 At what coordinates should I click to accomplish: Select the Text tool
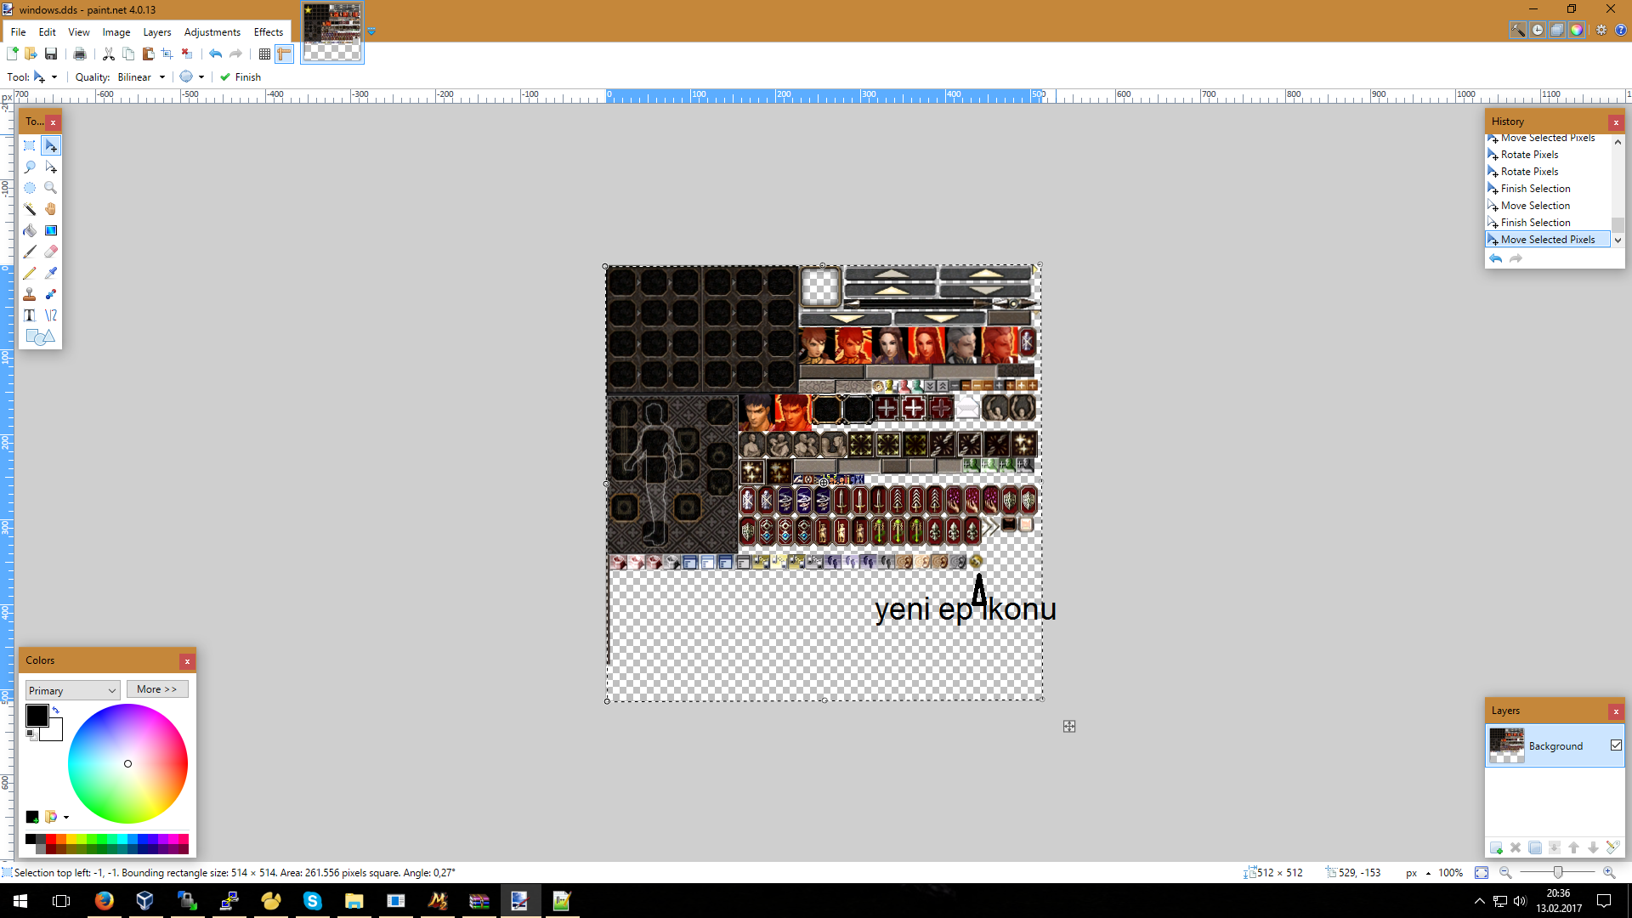pos(30,315)
